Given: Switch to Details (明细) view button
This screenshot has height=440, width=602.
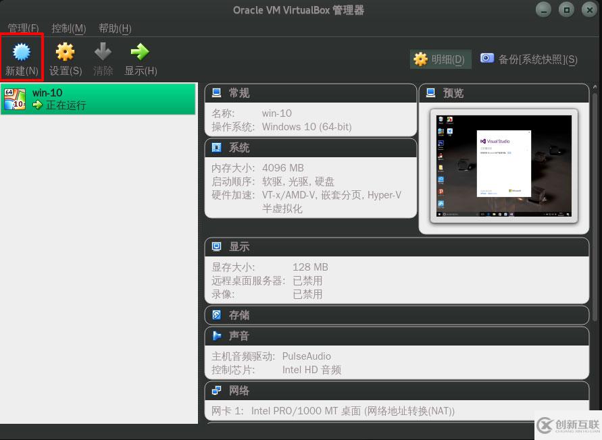Looking at the screenshot, I should 441,59.
